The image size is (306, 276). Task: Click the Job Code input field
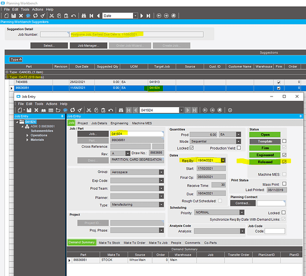[275, 231]
